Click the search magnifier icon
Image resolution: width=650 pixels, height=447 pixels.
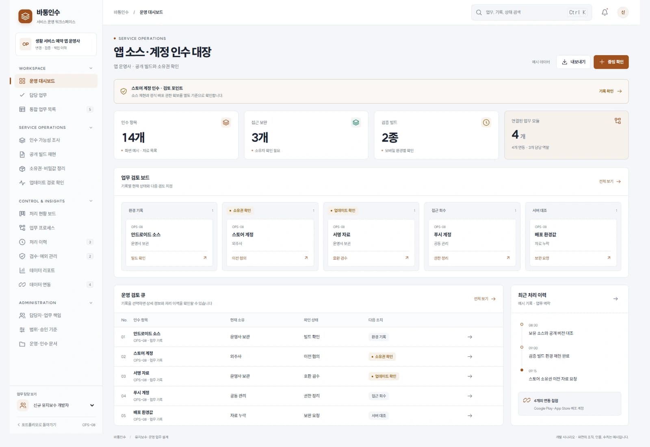[479, 12]
